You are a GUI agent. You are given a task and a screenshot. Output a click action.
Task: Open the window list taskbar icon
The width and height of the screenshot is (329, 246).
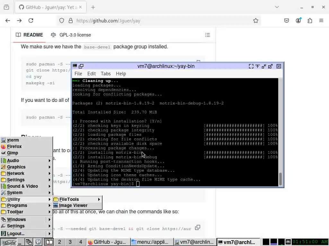[x=29, y=242]
